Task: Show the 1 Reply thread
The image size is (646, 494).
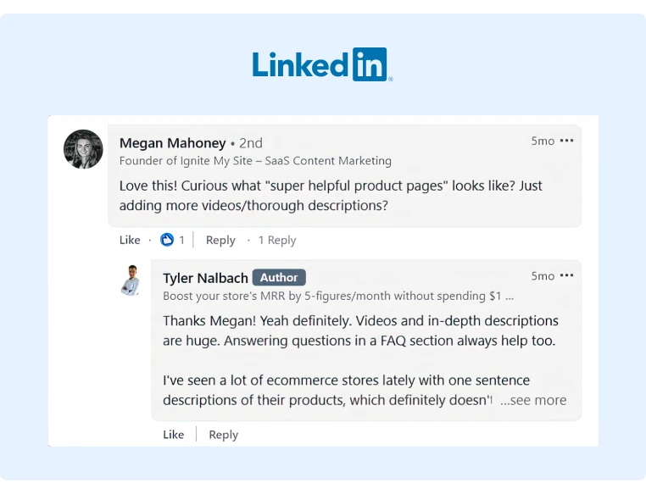Action: pos(277,241)
